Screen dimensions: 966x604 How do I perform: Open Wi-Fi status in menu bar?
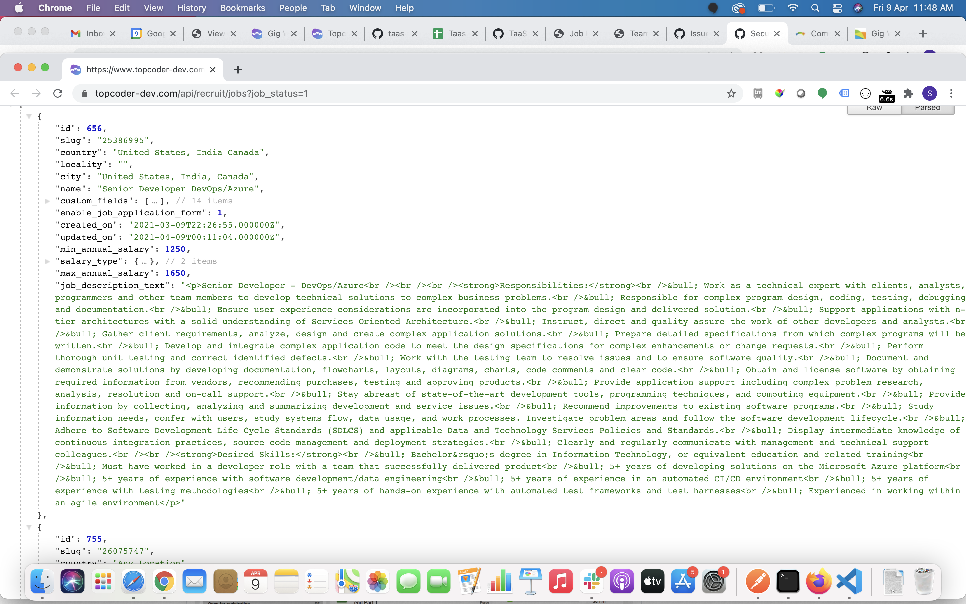pyautogui.click(x=793, y=8)
